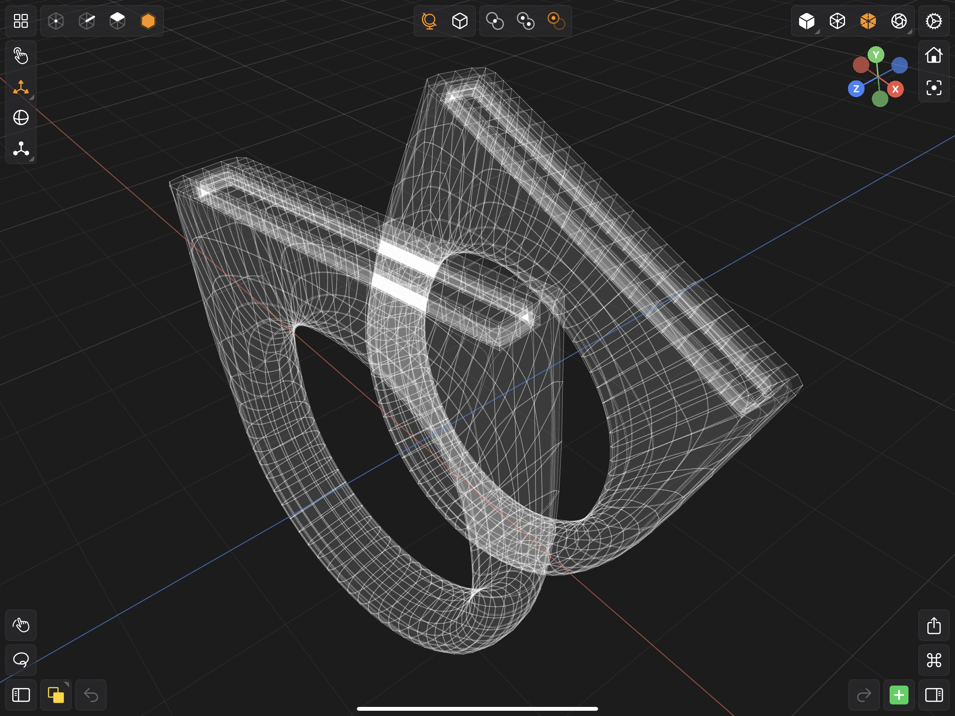The height and width of the screenshot is (716, 955).
Task: Select first overlapping-circles icon
Action: coord(495,21)
